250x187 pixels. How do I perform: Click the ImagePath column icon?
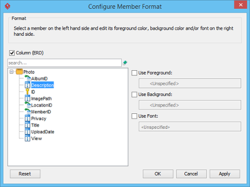(28, 98)
